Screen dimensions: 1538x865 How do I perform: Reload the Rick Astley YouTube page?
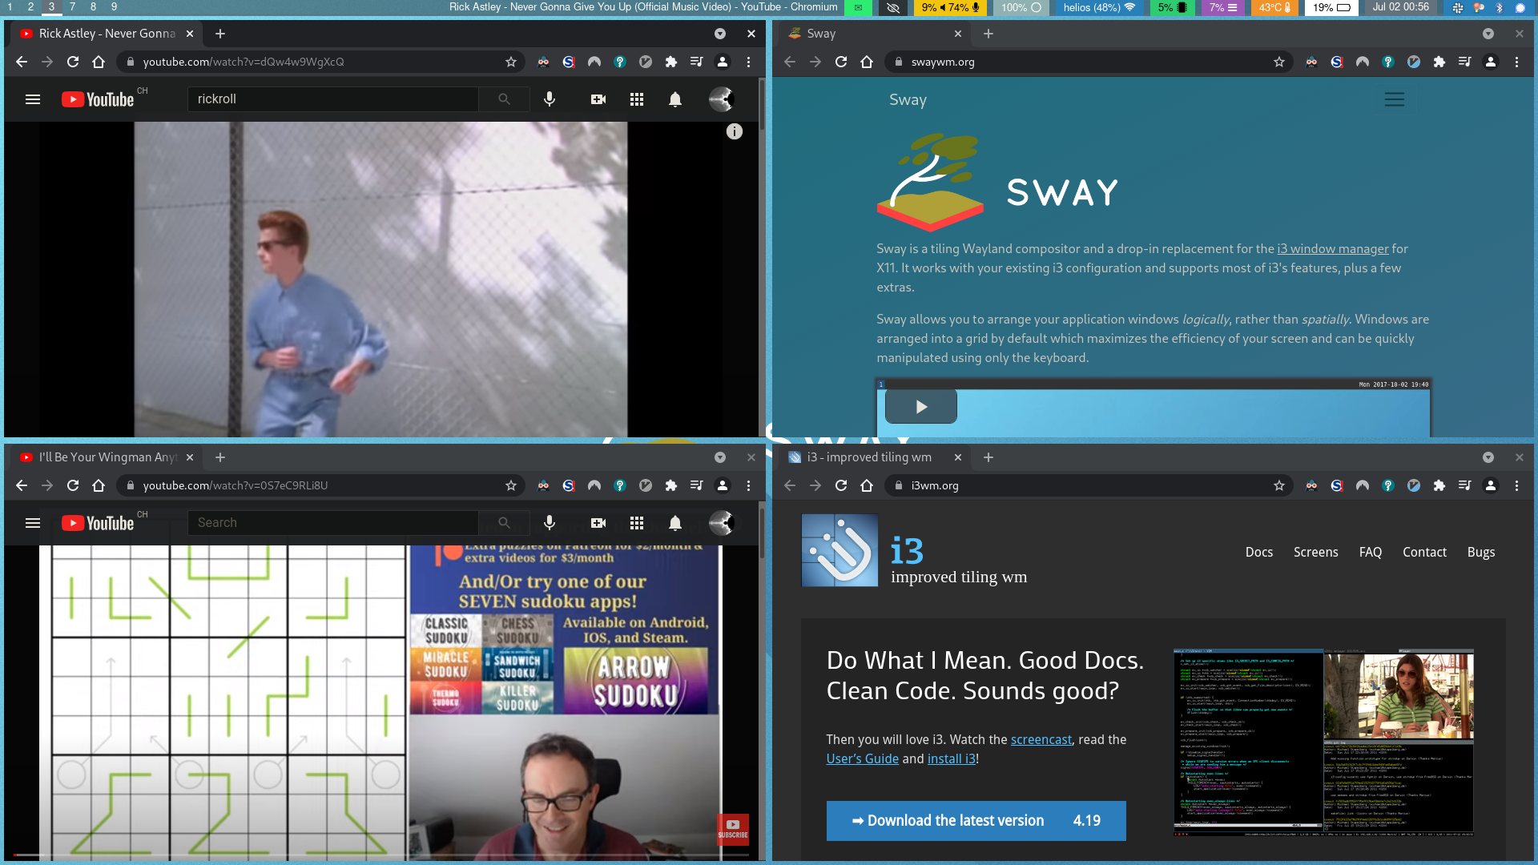point(73,62)
